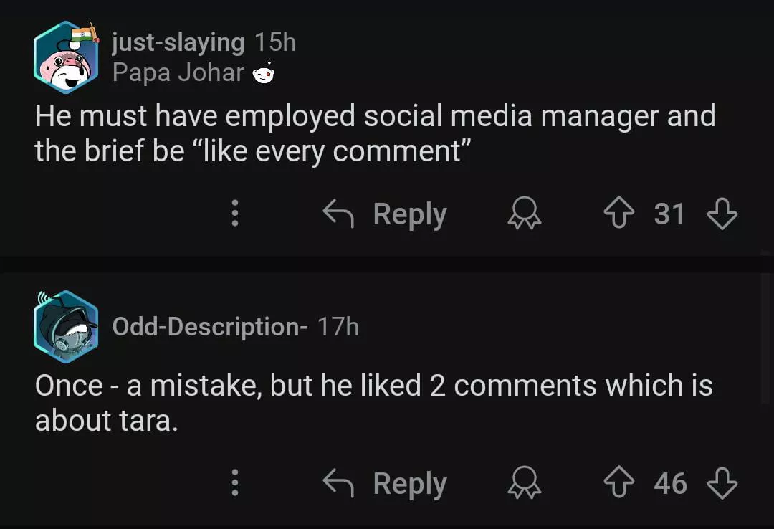Downvote just-slaying's comment
Image resolution: width=774 pixels, height=529 pixels.
(722, 214)
